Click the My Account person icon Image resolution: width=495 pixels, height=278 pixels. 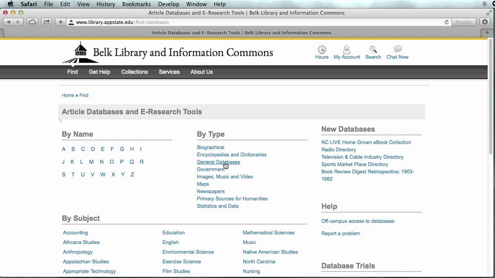[x=347, y=49]
